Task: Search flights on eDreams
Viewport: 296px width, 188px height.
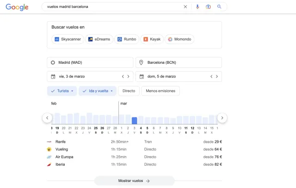Action: point(99,39)
